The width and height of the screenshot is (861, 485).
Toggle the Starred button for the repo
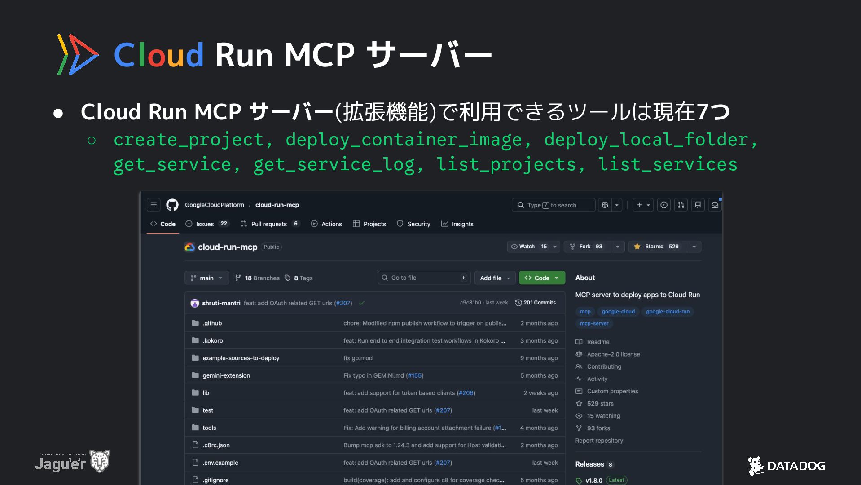(657, 247)
